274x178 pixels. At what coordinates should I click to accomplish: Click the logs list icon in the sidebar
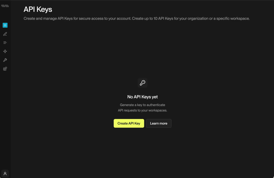point(5,42)
